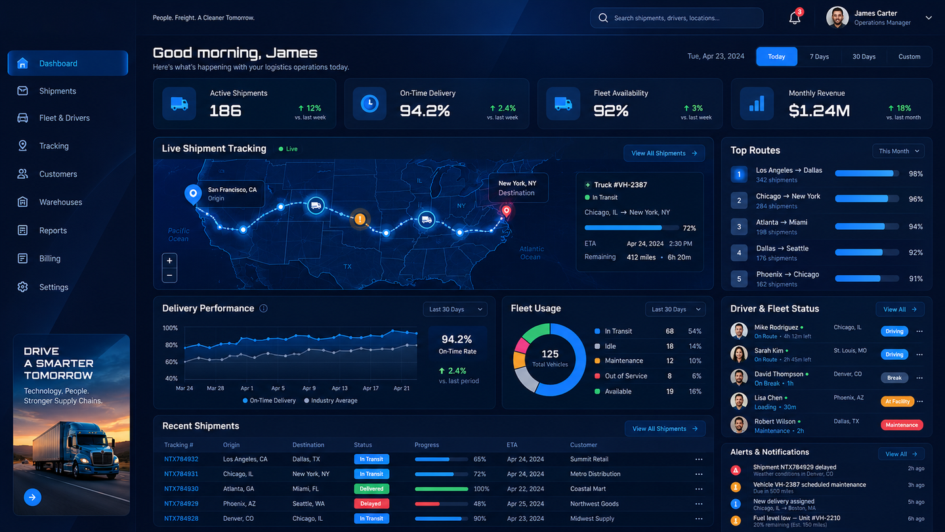Open Warehouses in the sidebar
Viewport: 945px width, 532px height.
click(68, 202)
